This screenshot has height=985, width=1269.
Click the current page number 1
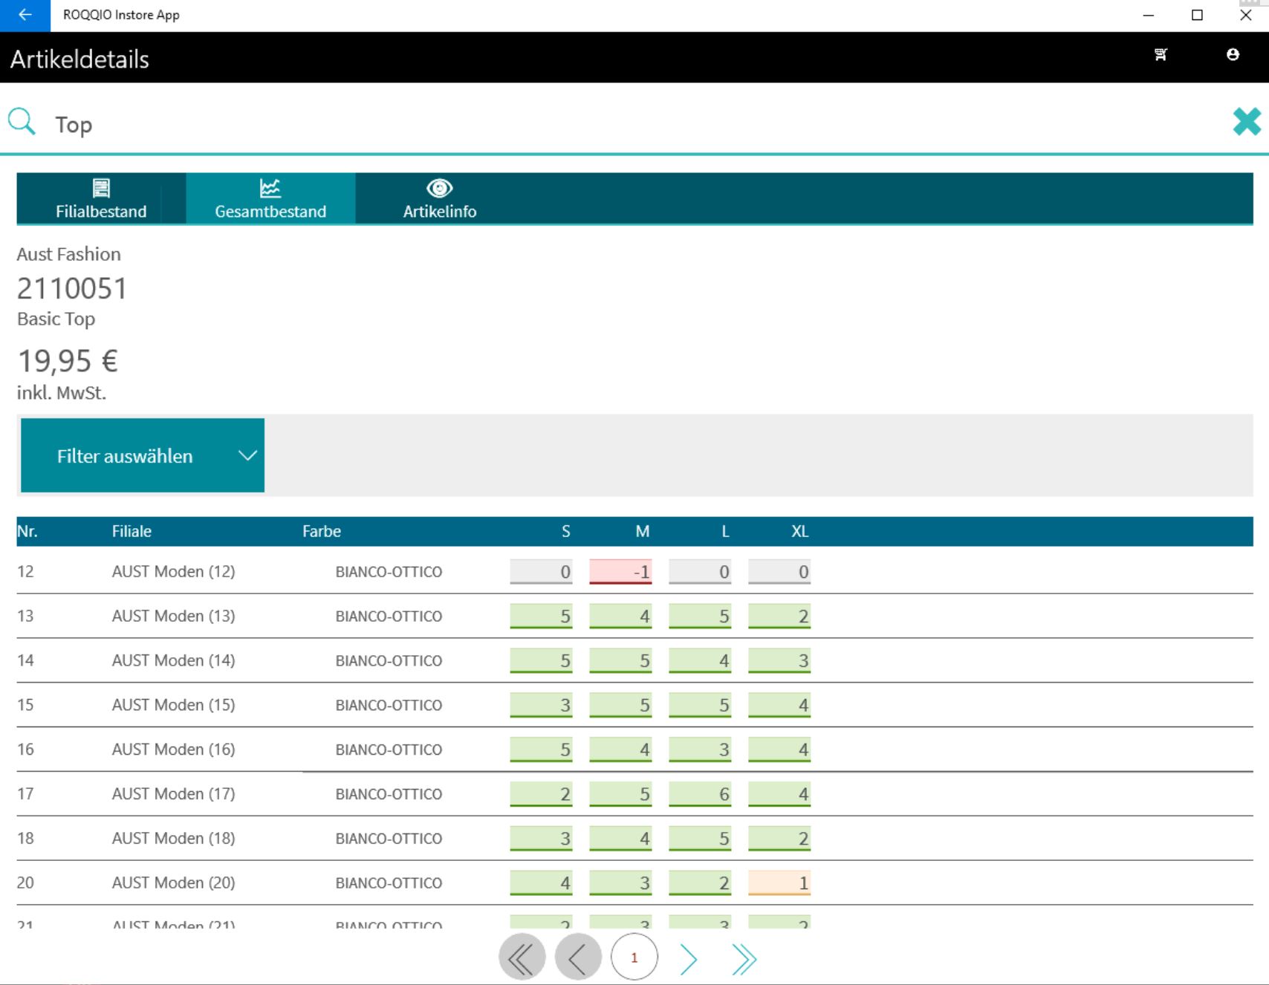tap(634, 958)
